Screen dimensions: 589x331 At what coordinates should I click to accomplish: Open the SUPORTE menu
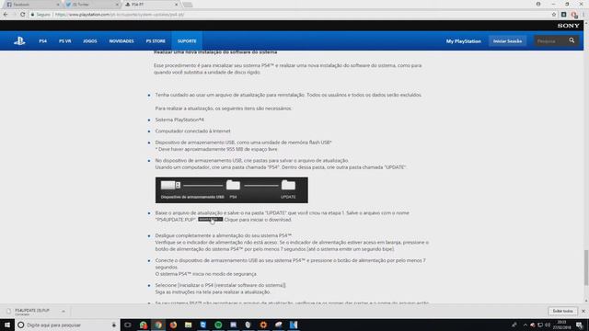pyautogui.click(x=187, y=40)
